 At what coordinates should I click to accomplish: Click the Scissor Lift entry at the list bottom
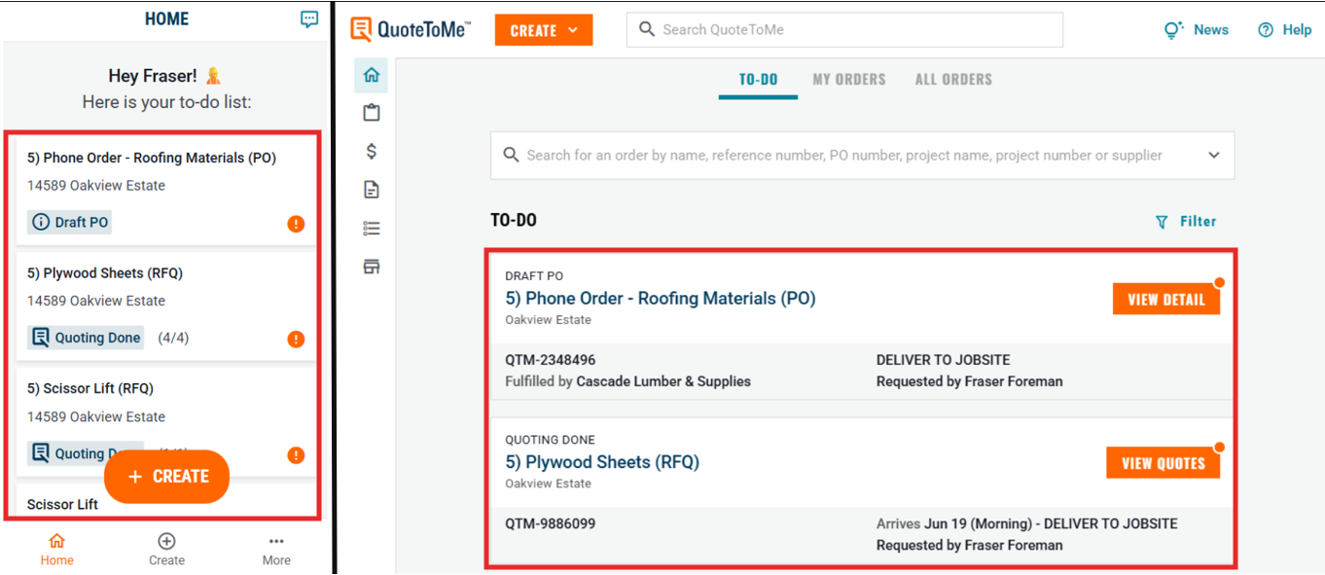point(63,504)
